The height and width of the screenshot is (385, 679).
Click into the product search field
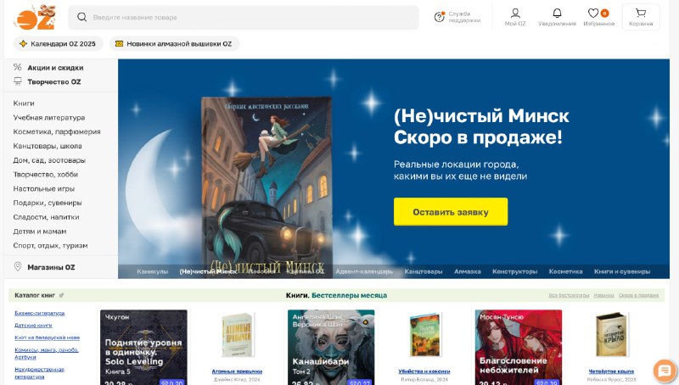pos(244,17)
